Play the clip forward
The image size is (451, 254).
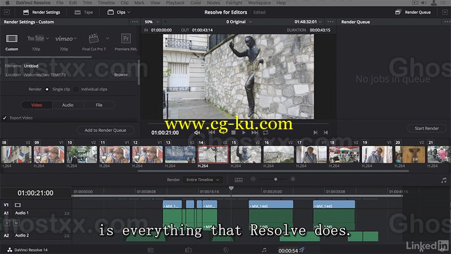pyautogui.click(x=244, y=133)
